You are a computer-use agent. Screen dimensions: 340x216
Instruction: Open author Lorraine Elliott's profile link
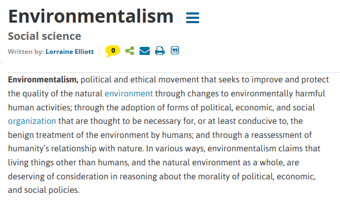69,52
